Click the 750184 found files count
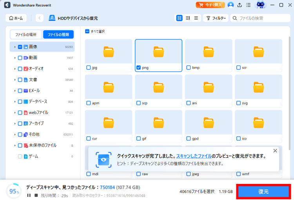 (x=107, y=187)
